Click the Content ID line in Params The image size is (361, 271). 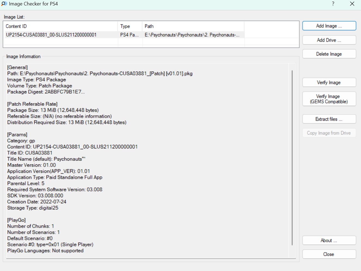click(x=72, y=147)
